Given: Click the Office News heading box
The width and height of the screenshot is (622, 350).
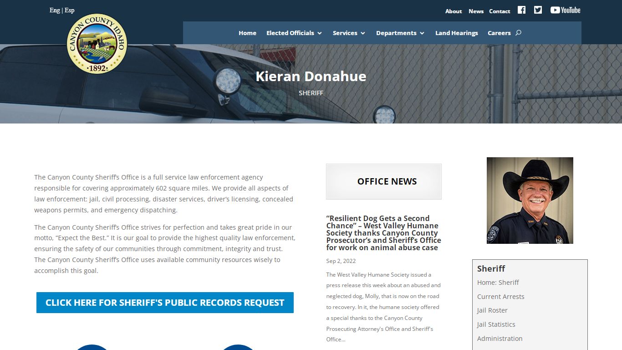Looking at the screenshot, I should 384,181.
